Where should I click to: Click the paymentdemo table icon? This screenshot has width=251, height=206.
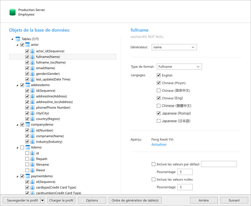(28, 176)
